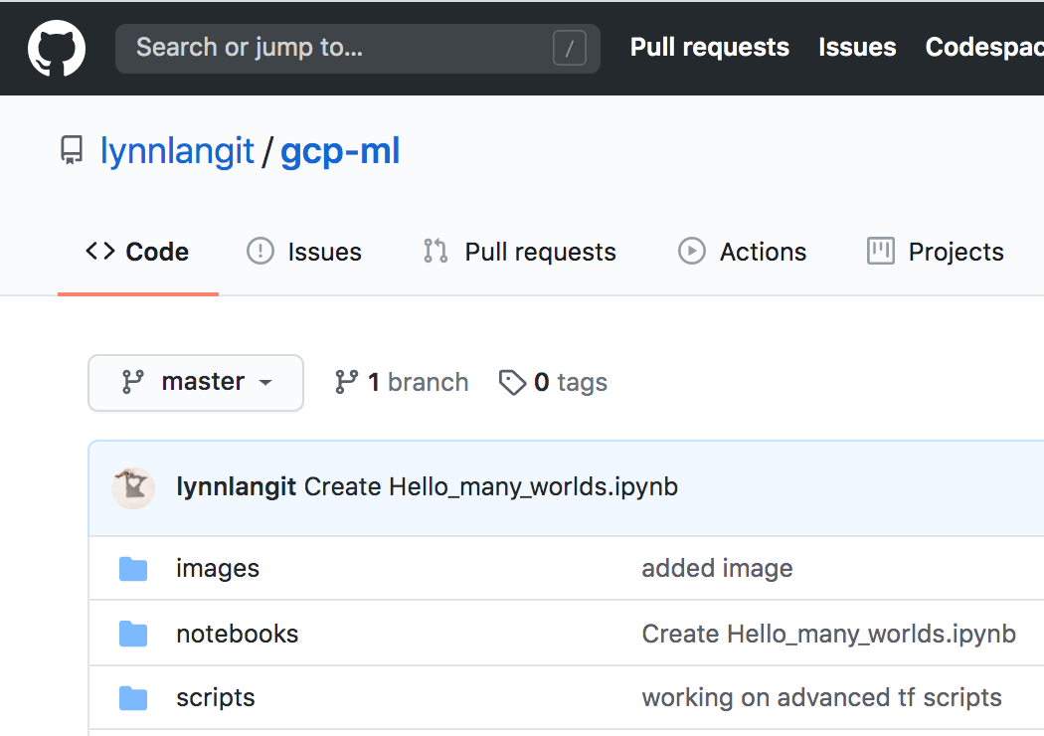Click the images folder icon

click(x=133, y=569)
